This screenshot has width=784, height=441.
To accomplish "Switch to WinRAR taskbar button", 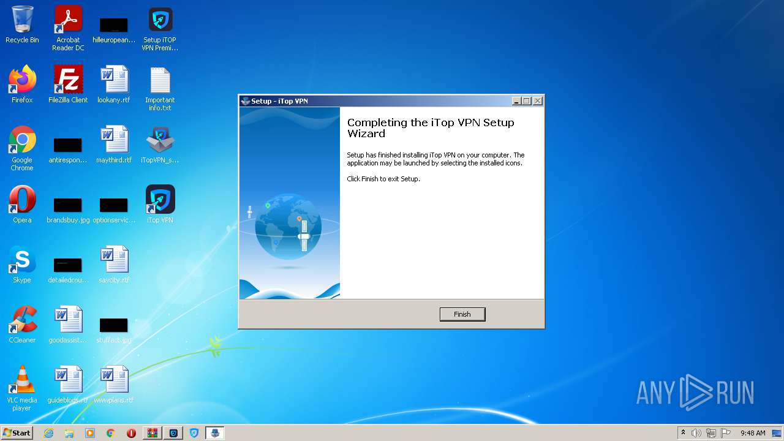I will pos(153,433).
